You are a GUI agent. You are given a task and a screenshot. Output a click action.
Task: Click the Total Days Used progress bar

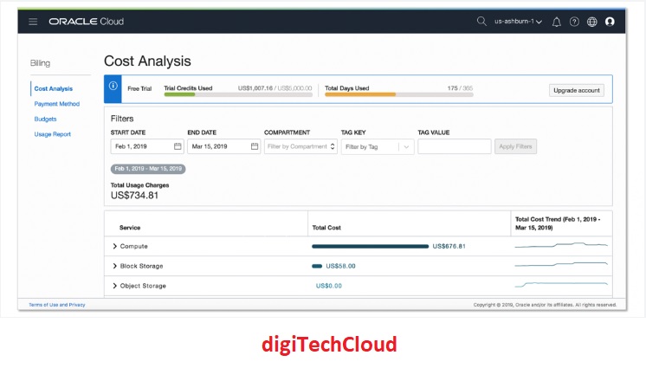click(x=399, y=94)
